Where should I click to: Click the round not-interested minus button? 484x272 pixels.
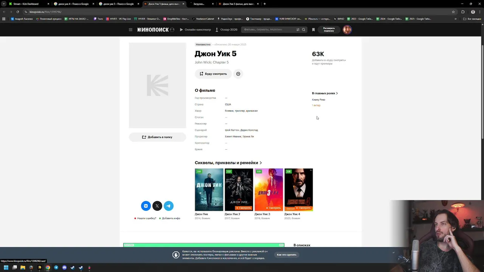click(x=238, y=74)
